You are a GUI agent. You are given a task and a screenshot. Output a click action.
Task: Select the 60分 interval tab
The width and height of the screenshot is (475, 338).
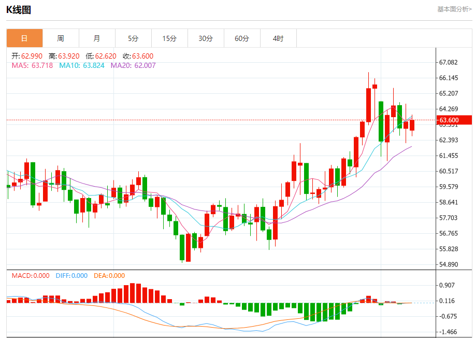point(242,38)
